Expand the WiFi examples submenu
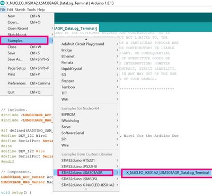Screen dimensions: 212x196 tap(86, 99)
